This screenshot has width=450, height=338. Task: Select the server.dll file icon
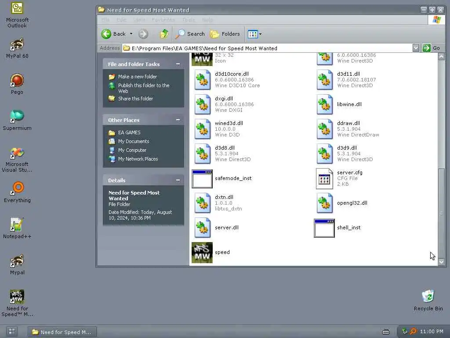tap(202, 228)
